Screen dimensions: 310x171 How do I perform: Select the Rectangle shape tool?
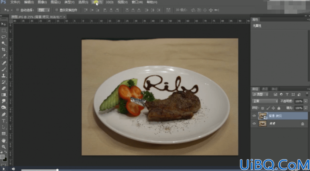tap(4, 134)
